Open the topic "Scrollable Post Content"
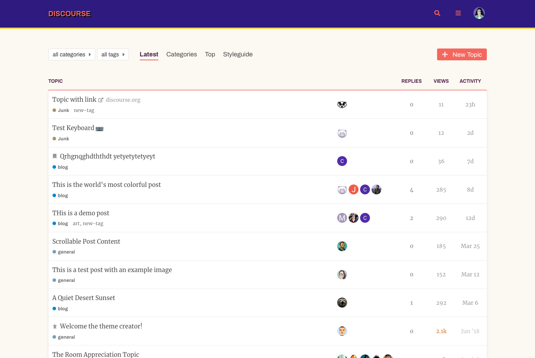Viewport: 535px width, 358px height. coord(86,241)
